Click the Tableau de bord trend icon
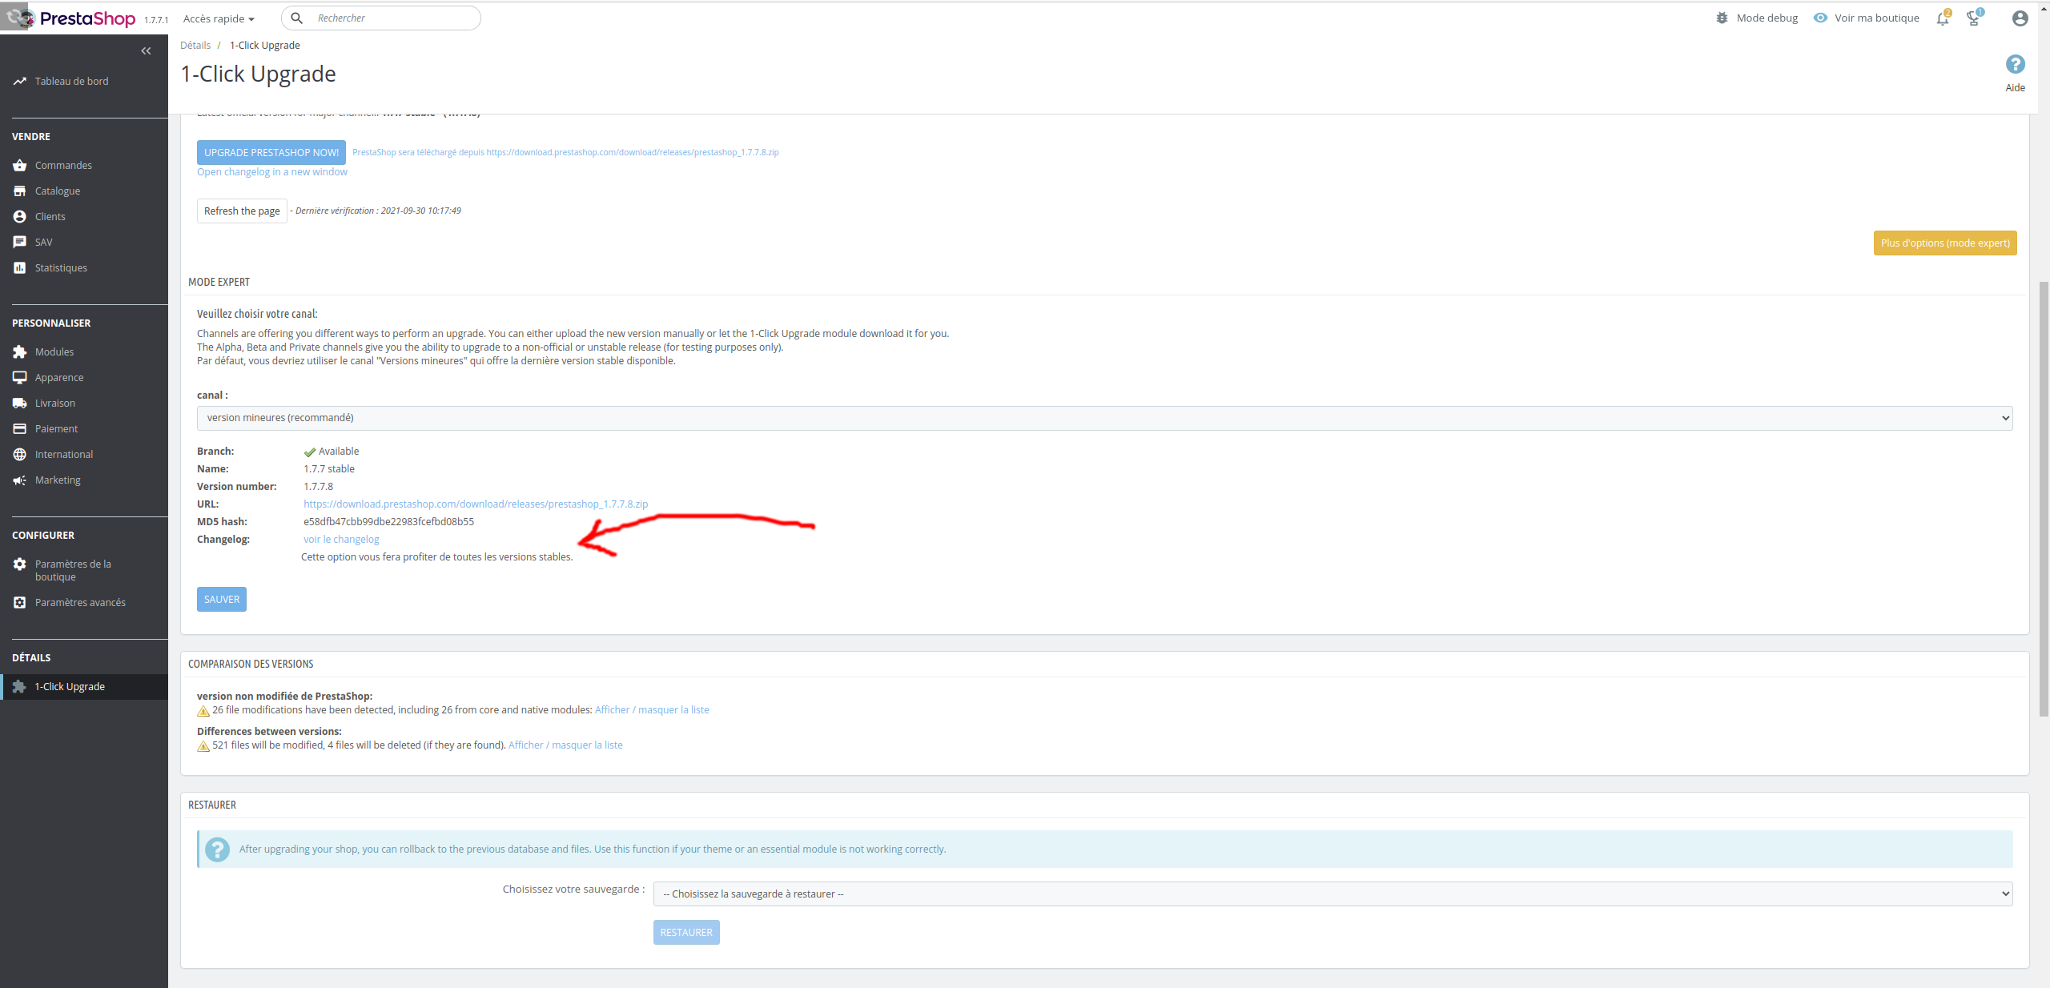Image resolution: width=2050 pixels, height=988 pixels. click(x=20, y=82)
